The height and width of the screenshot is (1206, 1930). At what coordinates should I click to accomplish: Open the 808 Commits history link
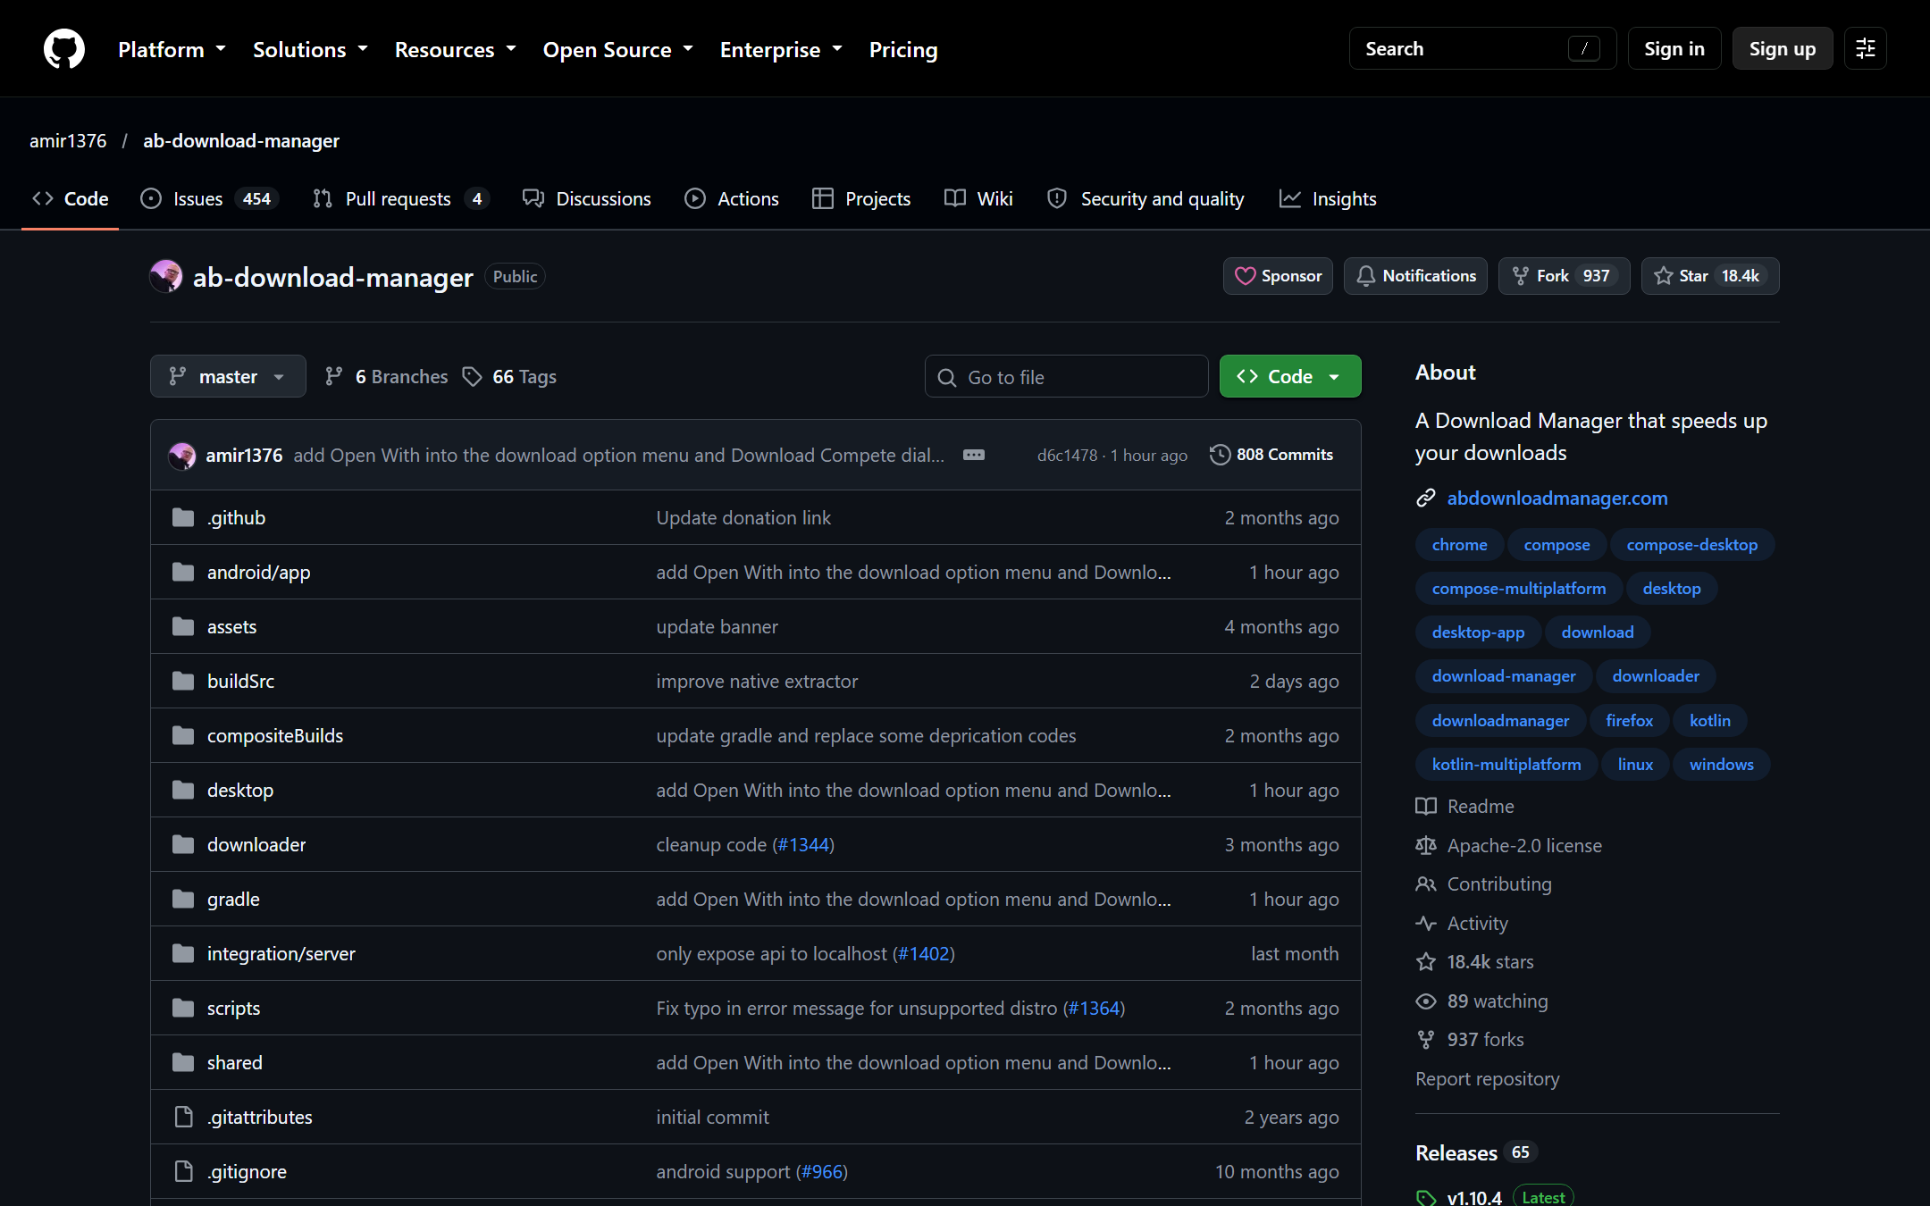[x=1271, y=455]
